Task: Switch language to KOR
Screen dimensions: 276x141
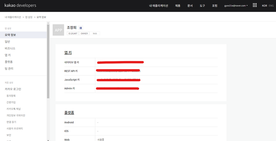Action: pyautogui.click(x=264, y=6)
